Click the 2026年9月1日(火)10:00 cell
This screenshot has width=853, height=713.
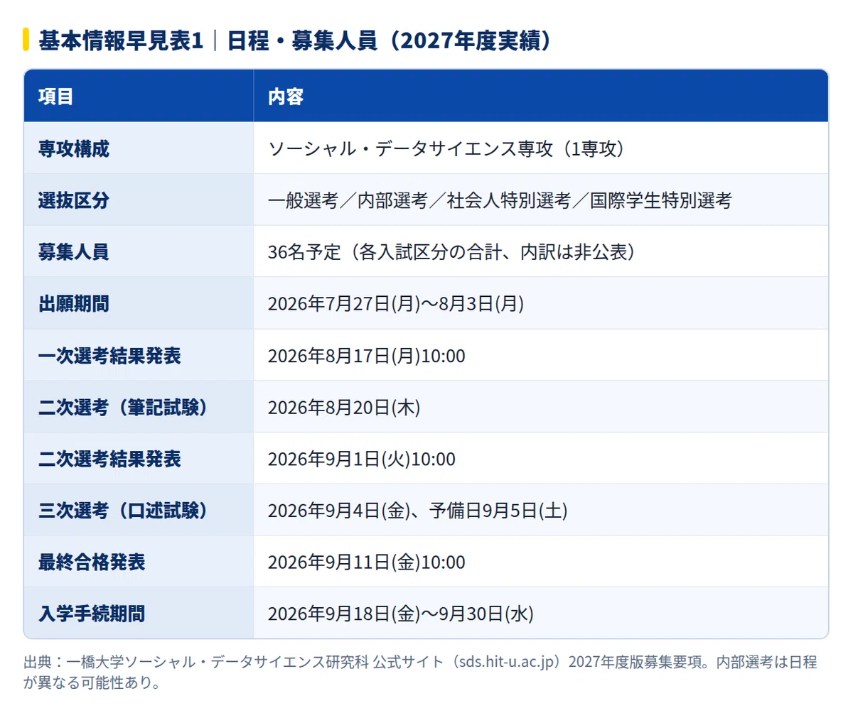[x=541, y=458]
